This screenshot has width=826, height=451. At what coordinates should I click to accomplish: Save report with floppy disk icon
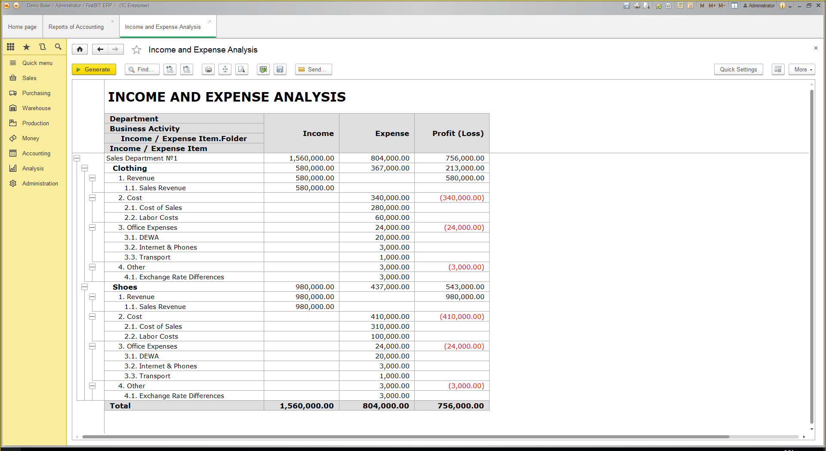tap(280, 69)
